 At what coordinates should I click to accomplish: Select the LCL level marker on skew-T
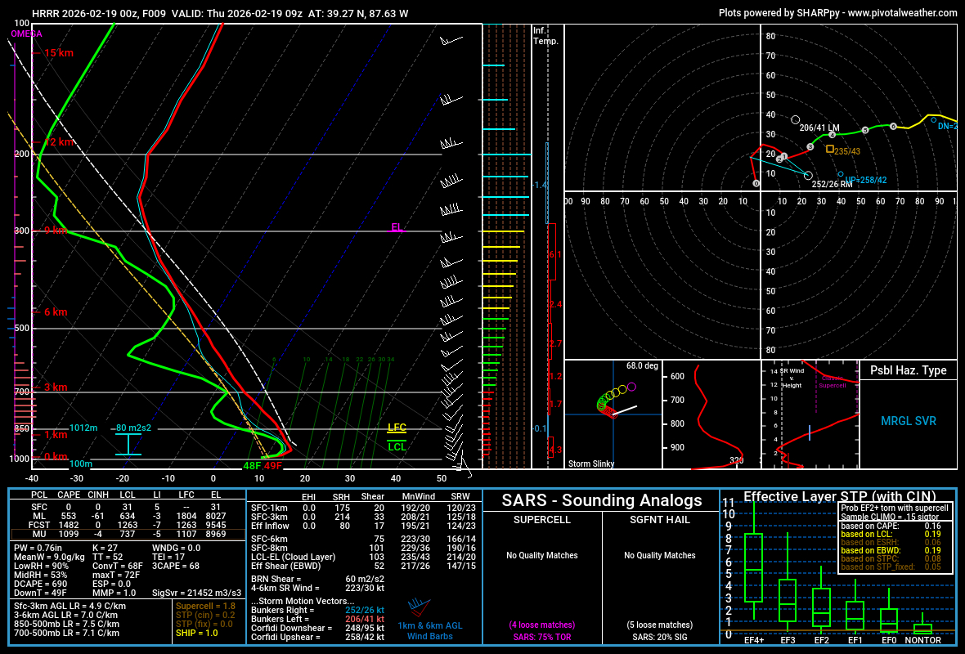(397, 446)
